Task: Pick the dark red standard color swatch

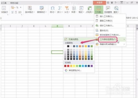Action: click(x=65, y=66)
